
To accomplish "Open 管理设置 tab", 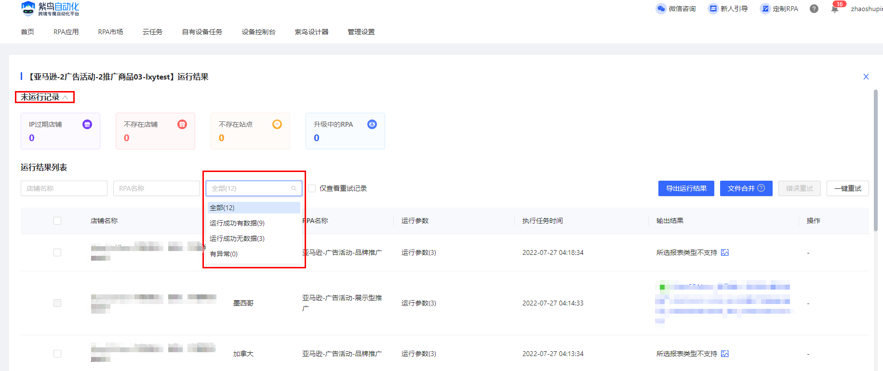I will [x=361, y=32].
